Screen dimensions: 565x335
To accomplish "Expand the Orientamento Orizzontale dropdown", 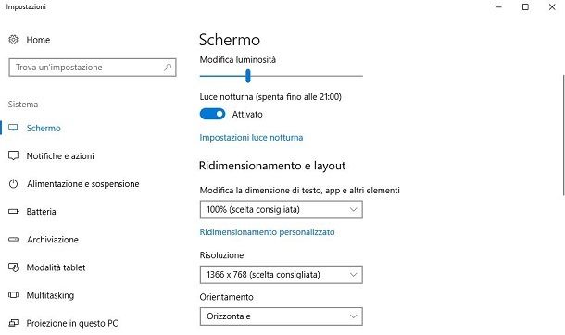I will tap(281, 316).
